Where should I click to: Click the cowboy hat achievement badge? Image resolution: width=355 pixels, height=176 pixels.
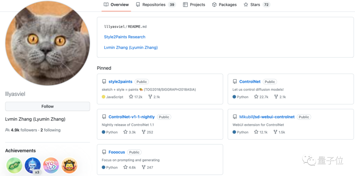[69, 165]
